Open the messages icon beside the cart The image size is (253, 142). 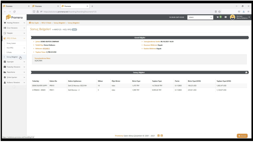click(x=225, y=17)
